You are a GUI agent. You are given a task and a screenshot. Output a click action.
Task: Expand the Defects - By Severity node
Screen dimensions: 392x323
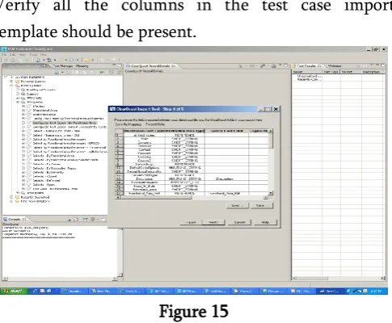(23, 173)
